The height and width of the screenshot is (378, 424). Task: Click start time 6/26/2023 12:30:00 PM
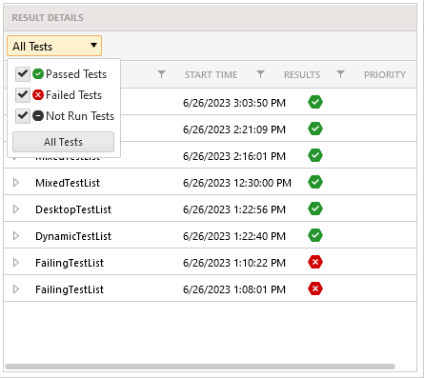237,183
